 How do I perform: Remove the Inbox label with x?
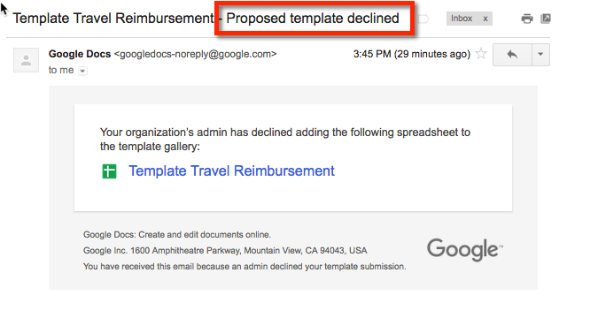[485, 19]
